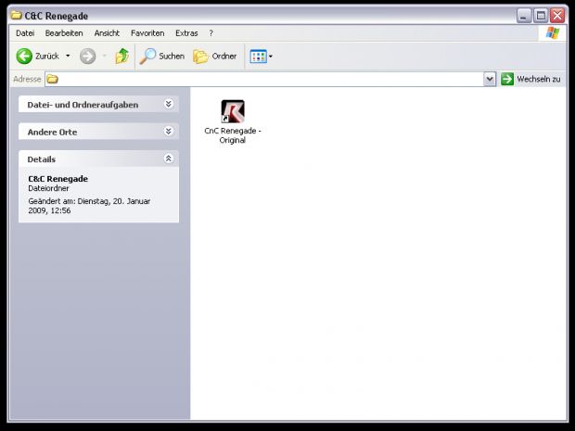Open the view mode icon menu
Image resolution: width=575 pixels, height=431 pixels.
coord(258,57)
